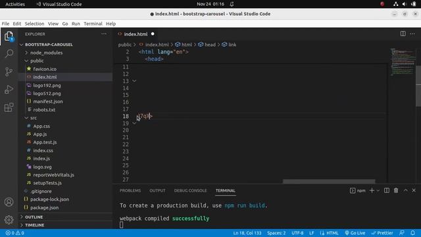Click the editor horizontal scrollbar

(329, 182)
